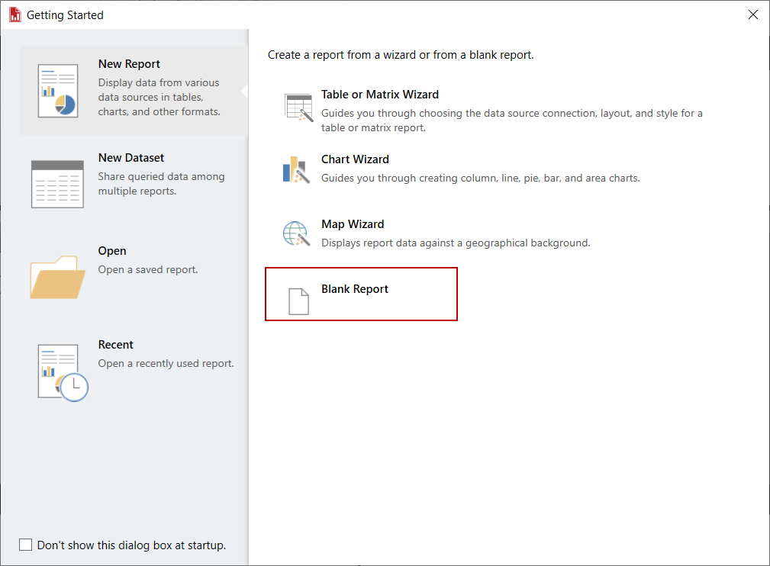Viewport: 770px width, 566px height.
Task: Select the New Report tab label
Action: coord(129,64)
